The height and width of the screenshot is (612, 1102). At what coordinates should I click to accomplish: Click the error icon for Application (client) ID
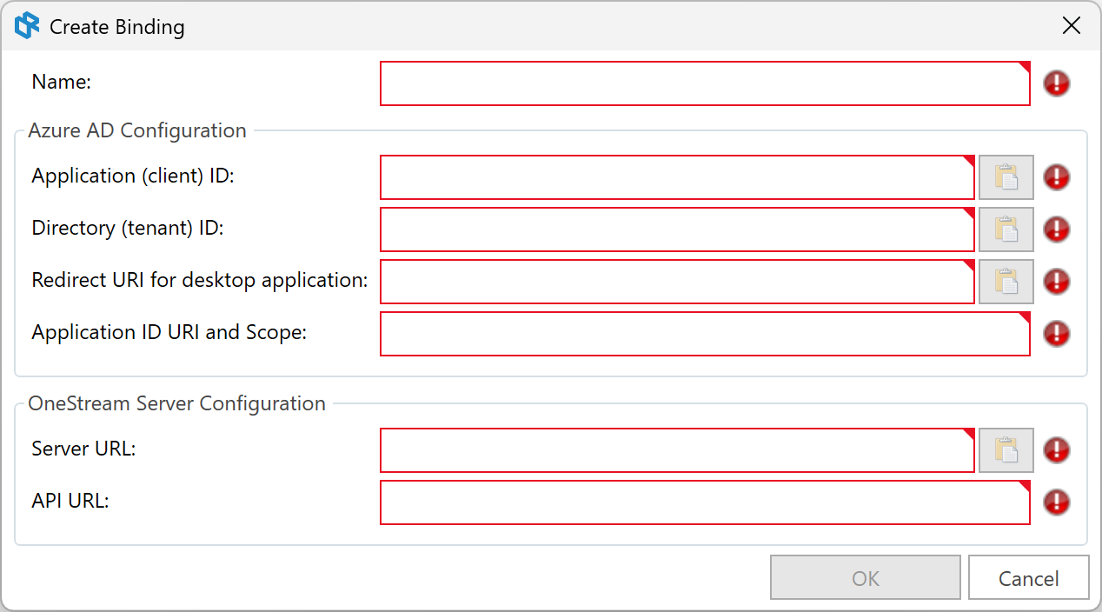coord(1057,177)
